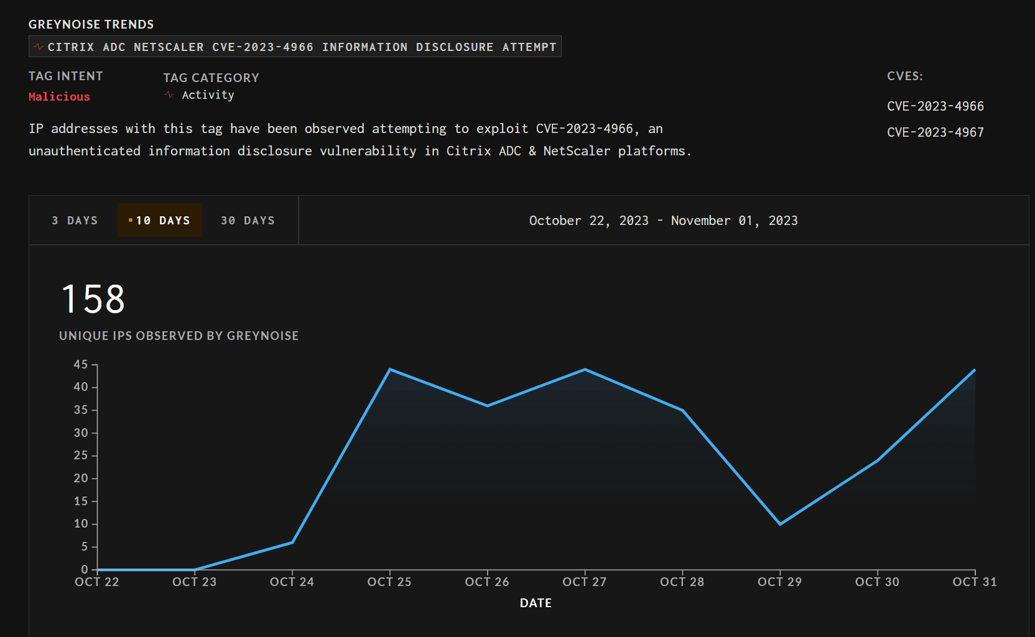Image resolution: width=1035 pixels, height=637 pixels.
Task: Select the Oct 25 peak point on the chart
Action: click(390, 370)
